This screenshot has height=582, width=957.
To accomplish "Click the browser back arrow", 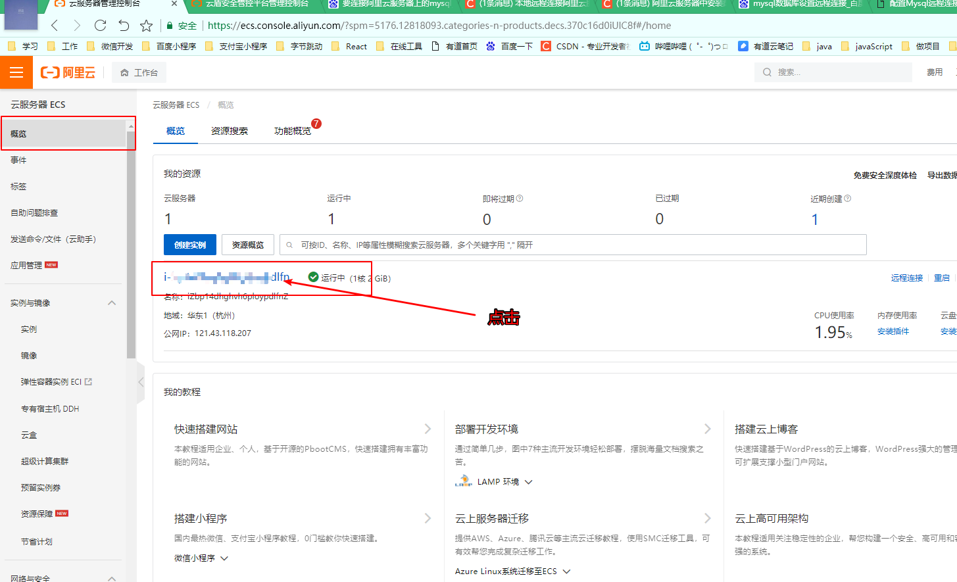I will coord(55,26).
